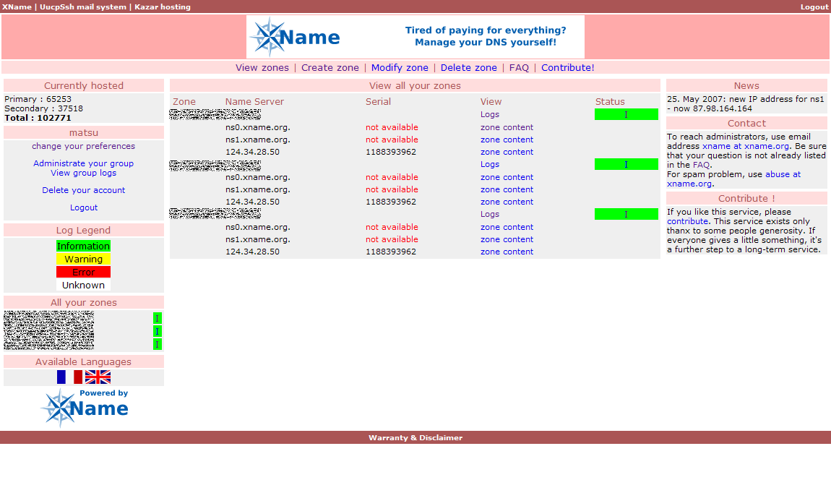
Task: Open the Kazar hosting link
Action: [x=162, y=7]
